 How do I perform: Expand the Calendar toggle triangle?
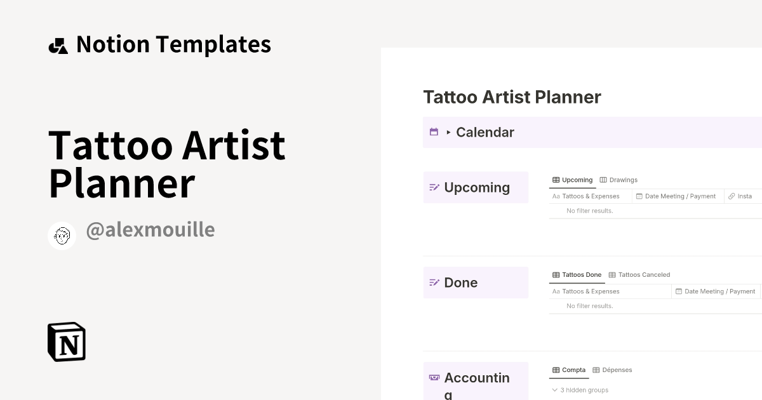(448, 132)
